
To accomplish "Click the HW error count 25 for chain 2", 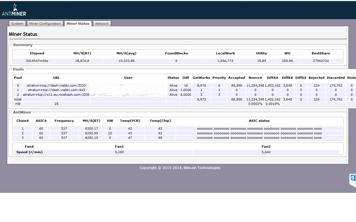I will 110,133.
